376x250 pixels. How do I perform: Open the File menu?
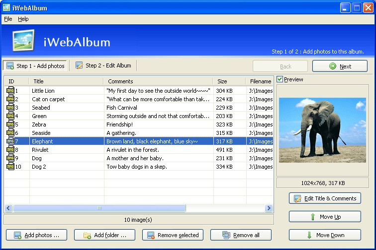tap(8, 19)
